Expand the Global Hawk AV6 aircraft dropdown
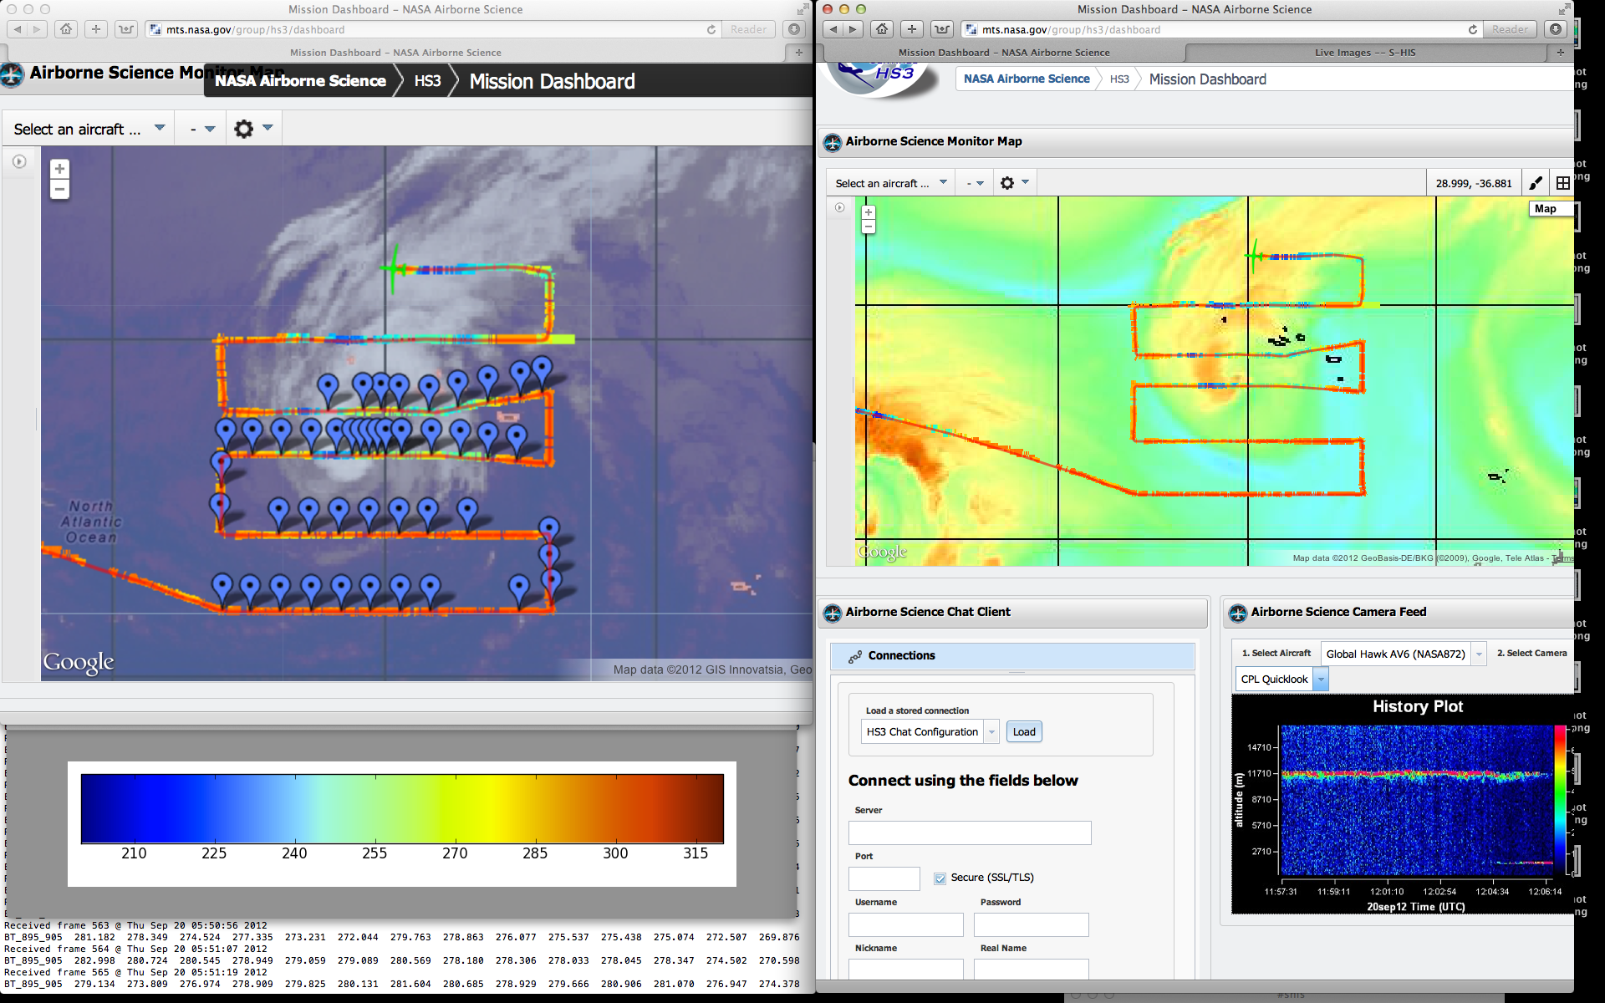This screenshot has height=1003, width=1605. [x=1479, y=654]
